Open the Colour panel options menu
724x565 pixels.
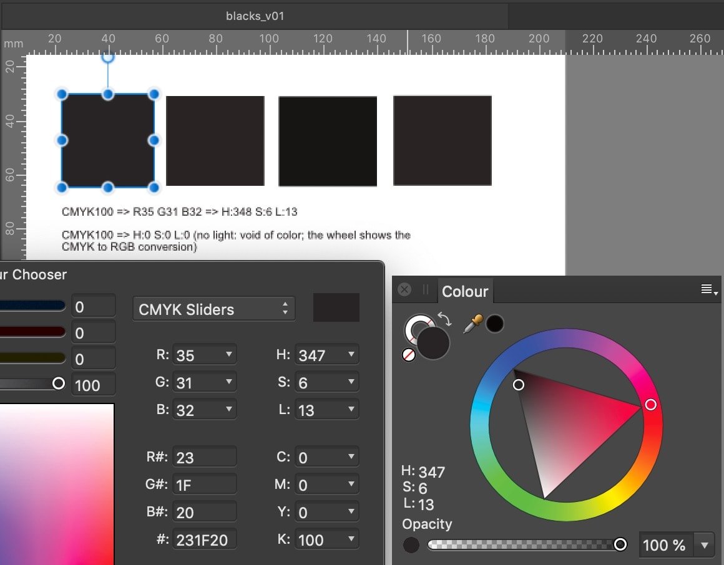point(709,289)
